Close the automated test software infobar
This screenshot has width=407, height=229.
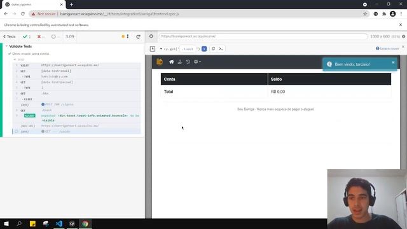point(401,25)
